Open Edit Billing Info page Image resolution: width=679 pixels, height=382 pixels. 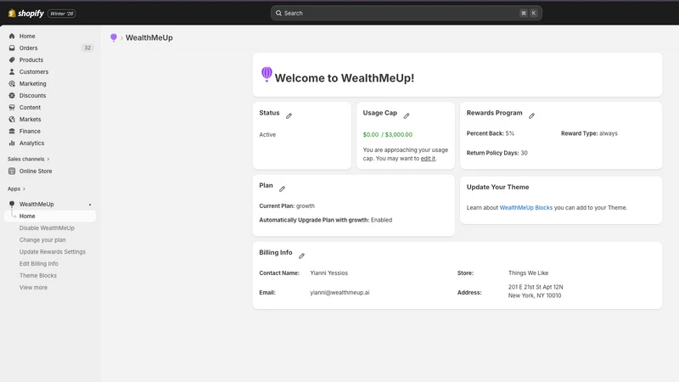pyautogui.click(x=38, y=264)
